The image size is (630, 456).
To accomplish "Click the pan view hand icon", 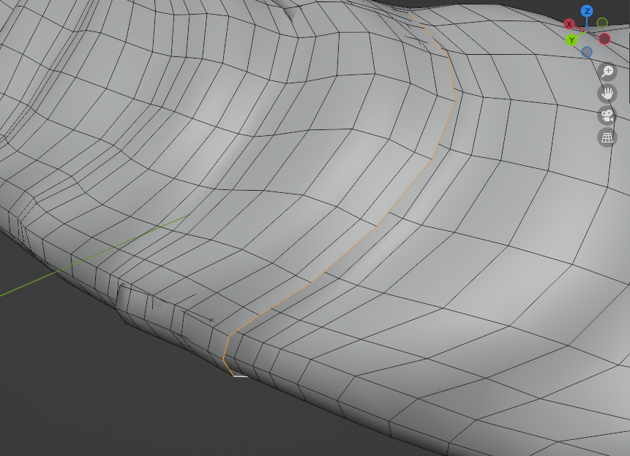I will (607, 94).
